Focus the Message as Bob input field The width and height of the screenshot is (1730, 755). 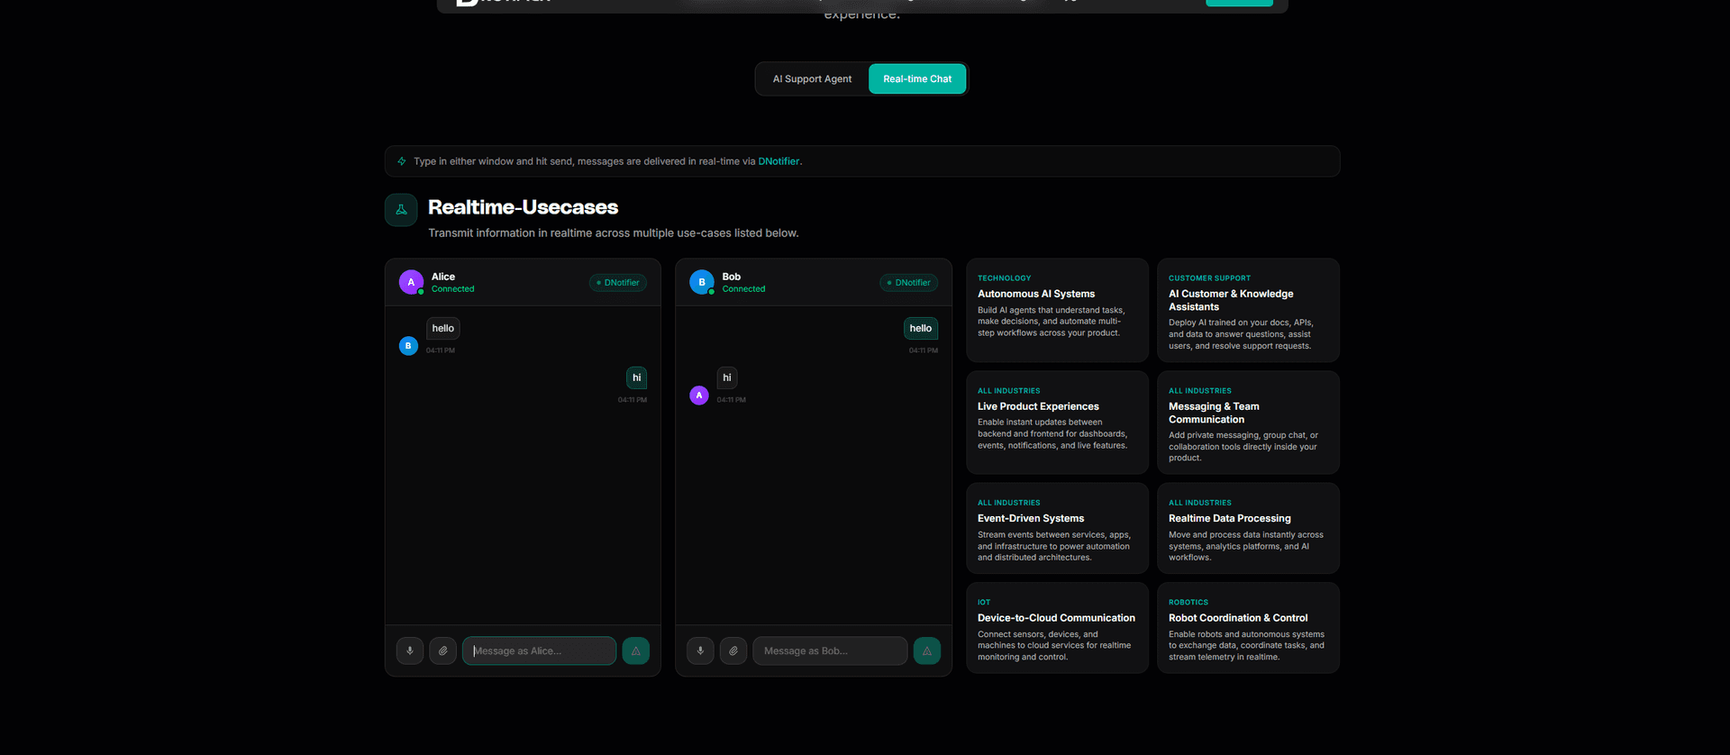coord(830,650)
